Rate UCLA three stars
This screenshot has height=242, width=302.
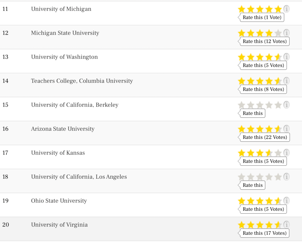click(259, 177)
